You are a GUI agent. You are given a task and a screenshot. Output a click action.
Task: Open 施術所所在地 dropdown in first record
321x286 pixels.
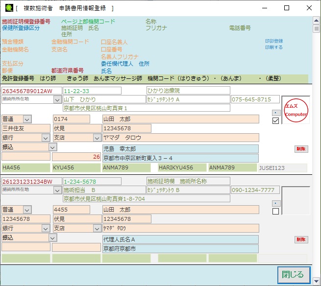coord(57,100)
